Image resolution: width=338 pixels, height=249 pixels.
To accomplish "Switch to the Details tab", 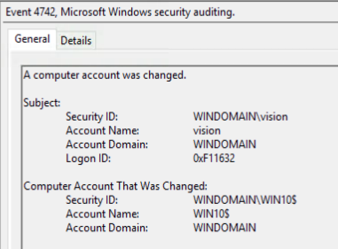I will [76, 40].
